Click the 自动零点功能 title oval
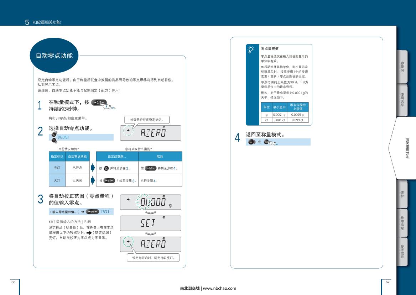The width and height of the screenshot is (416, 295). click(x=54, y=56)
